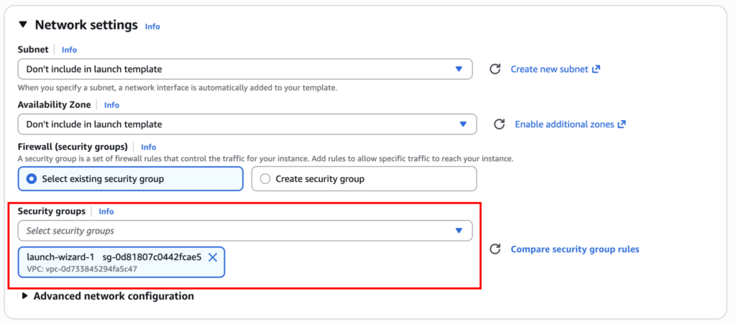Screen dimensions: 736x324
Task: Remove launch-wizard-1 security group with X
Action: [x=213, y=257]
